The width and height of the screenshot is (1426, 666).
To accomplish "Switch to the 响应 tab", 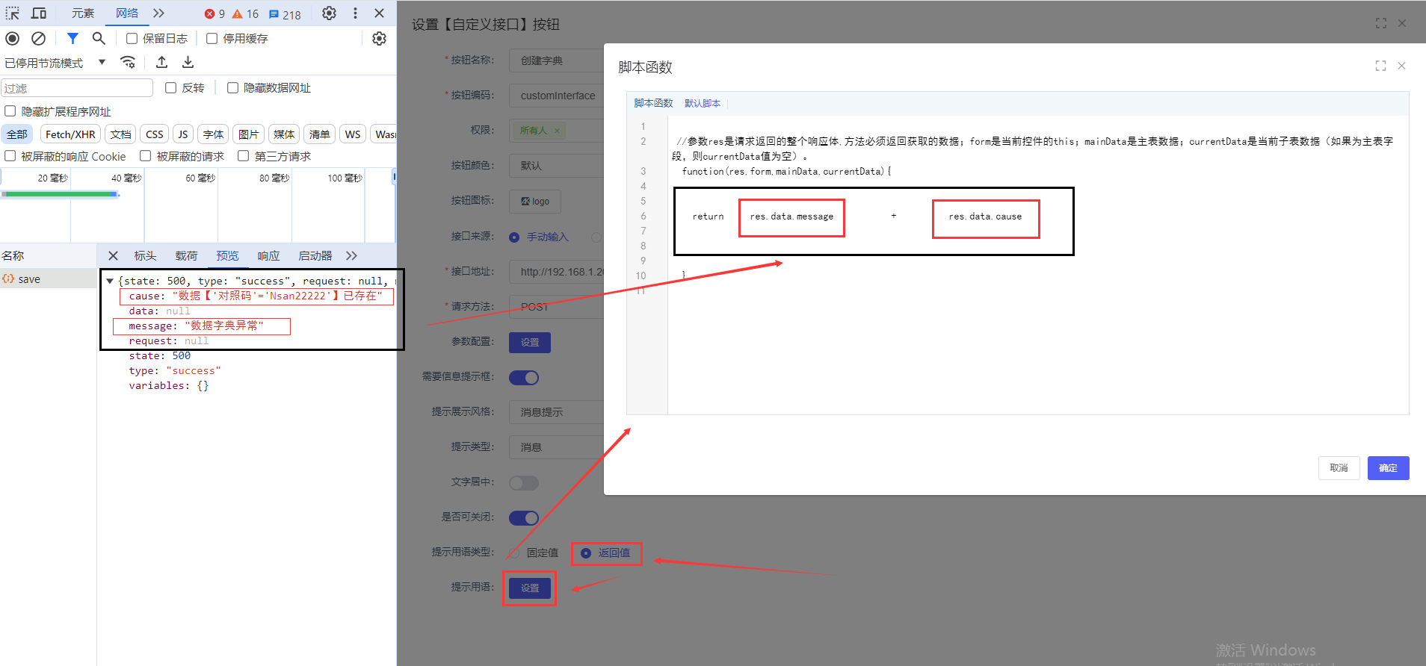I will coord(268,256).
